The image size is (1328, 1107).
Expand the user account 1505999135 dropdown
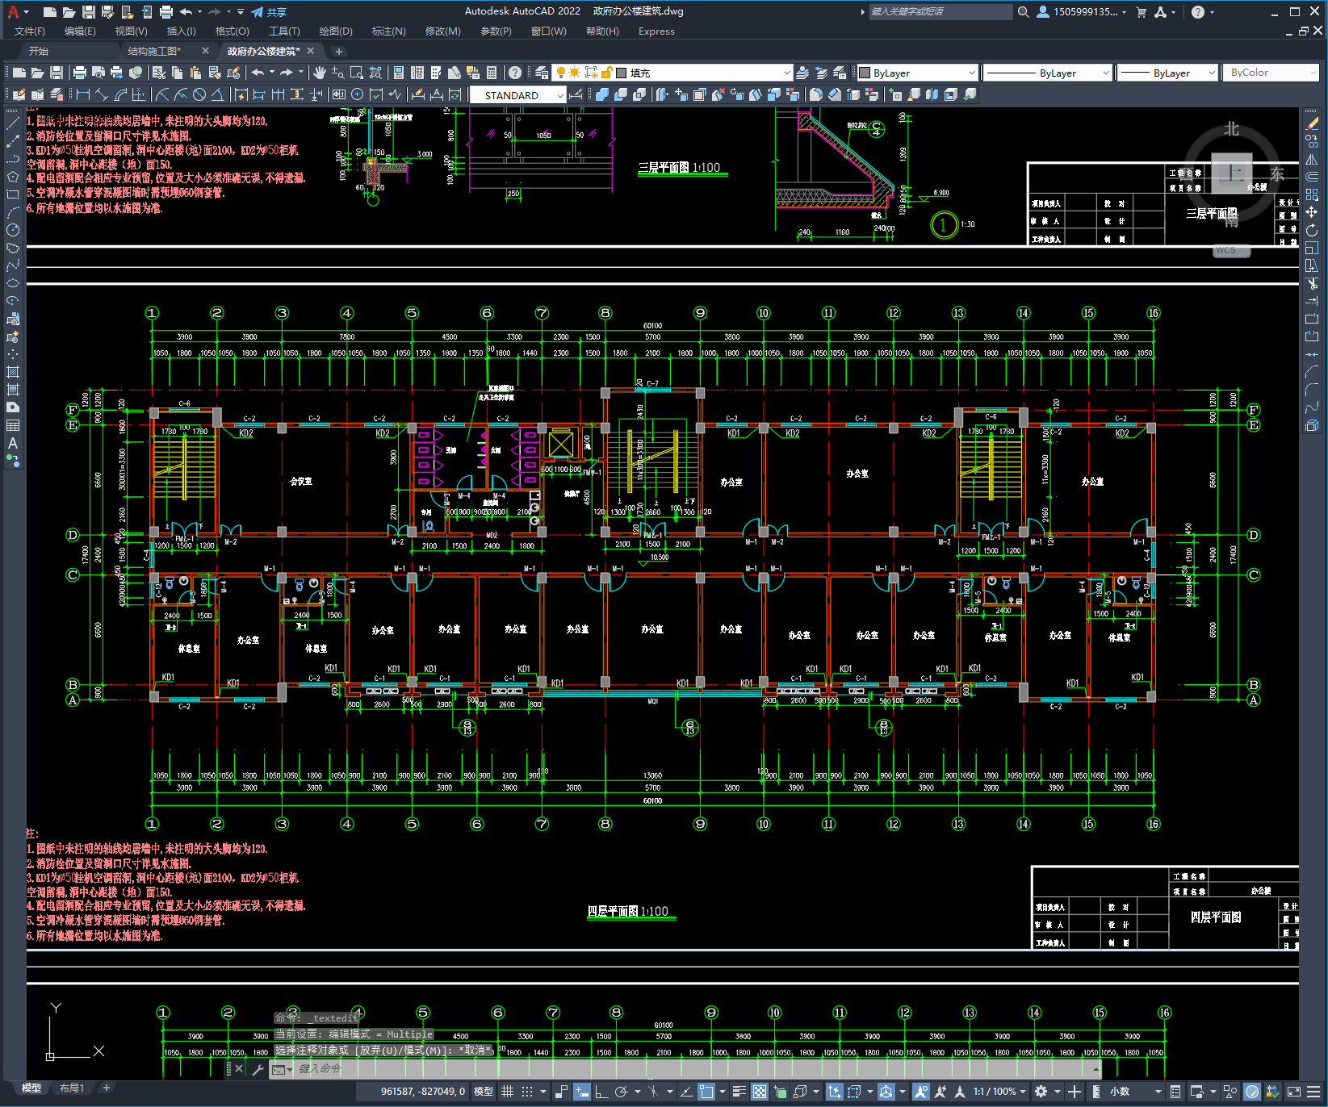1082,12
